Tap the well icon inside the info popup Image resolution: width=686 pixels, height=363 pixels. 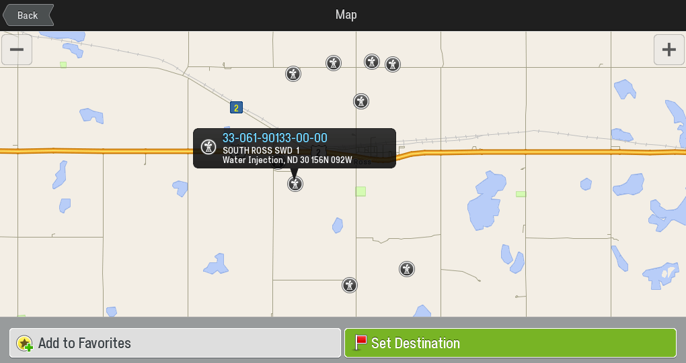[x=208, y=146]
